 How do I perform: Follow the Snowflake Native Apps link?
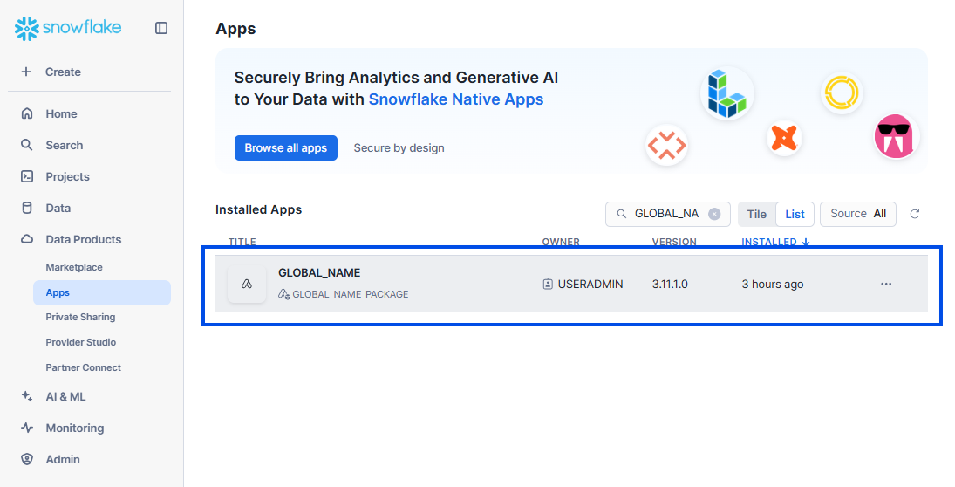point(455,99)
